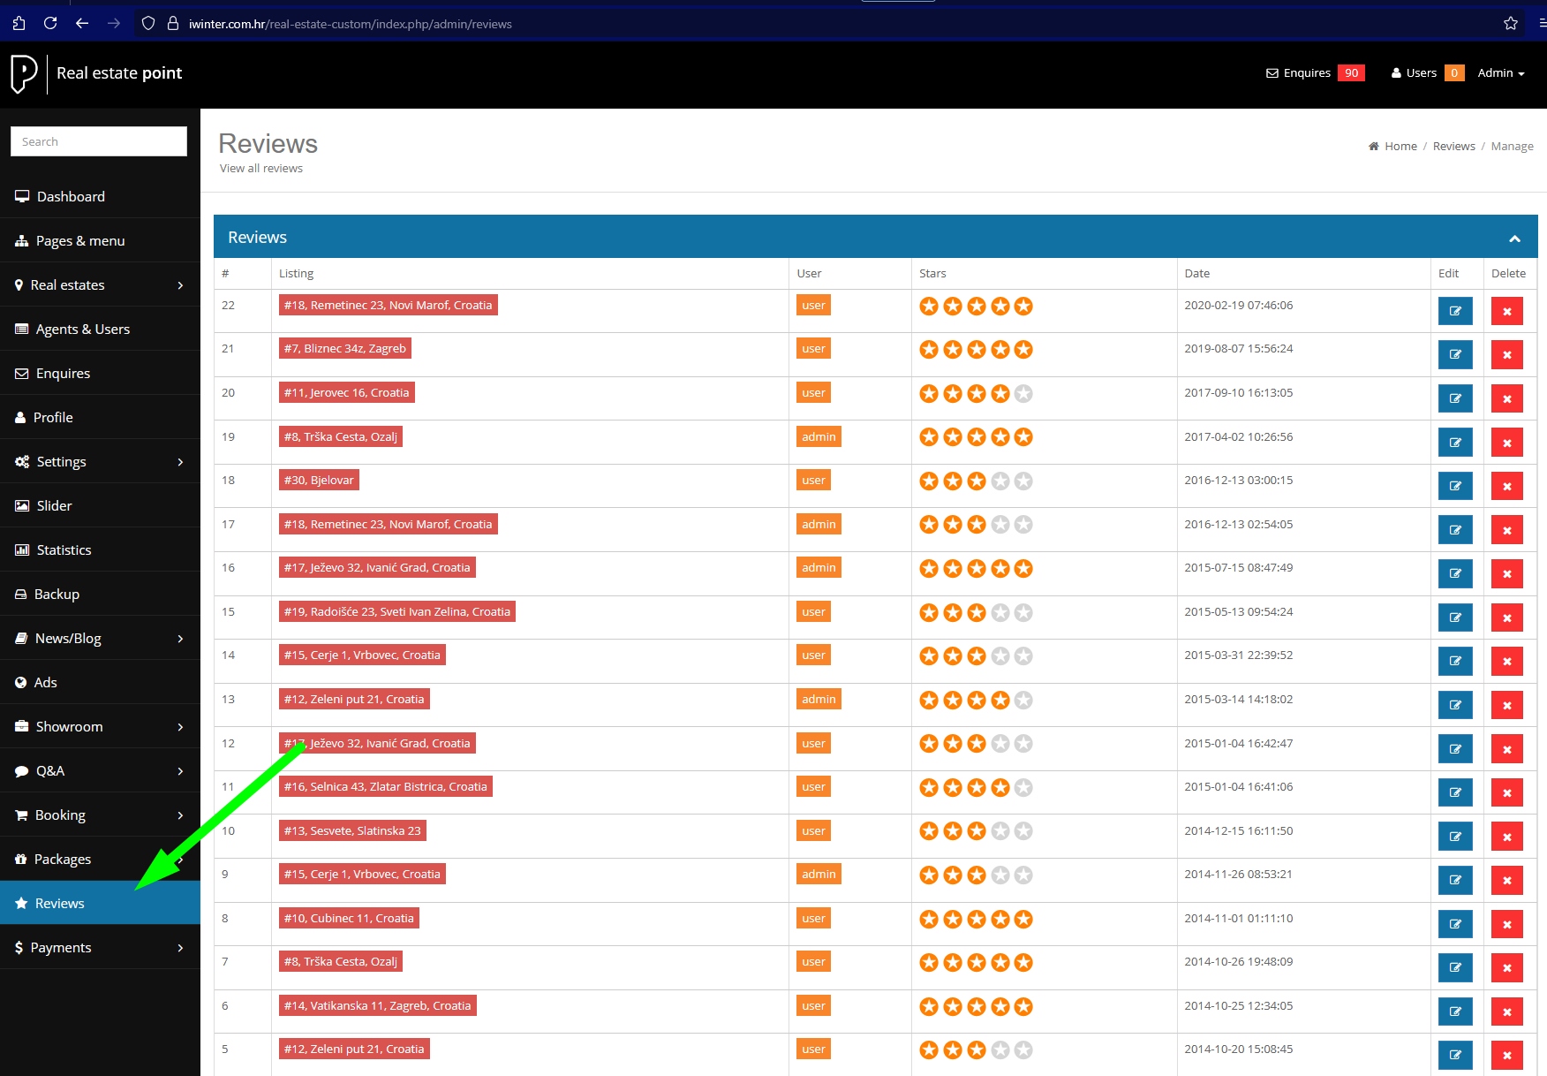Click the Home breadcrumb link
1547x1076 pixels.
1400,147
